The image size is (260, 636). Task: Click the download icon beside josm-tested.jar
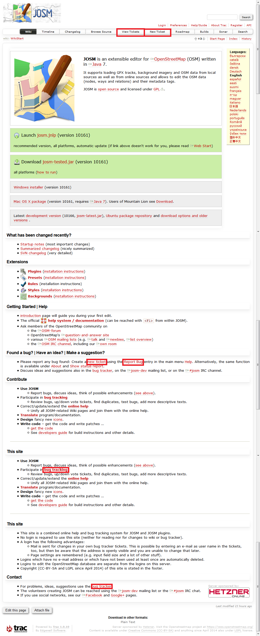pyautogui.click(x=17, y=162)
